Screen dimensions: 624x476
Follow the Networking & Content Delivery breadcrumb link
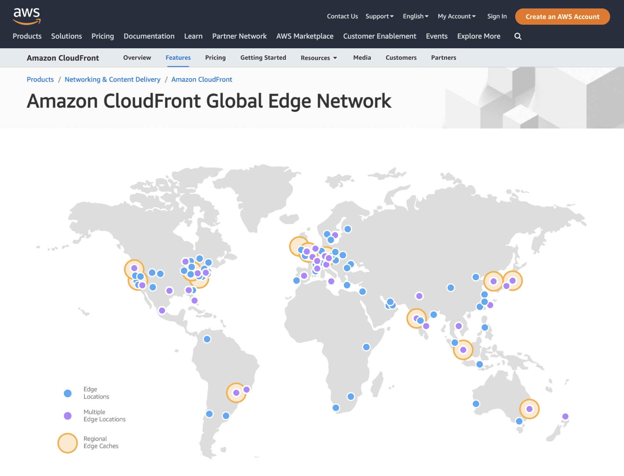point(112,79)
